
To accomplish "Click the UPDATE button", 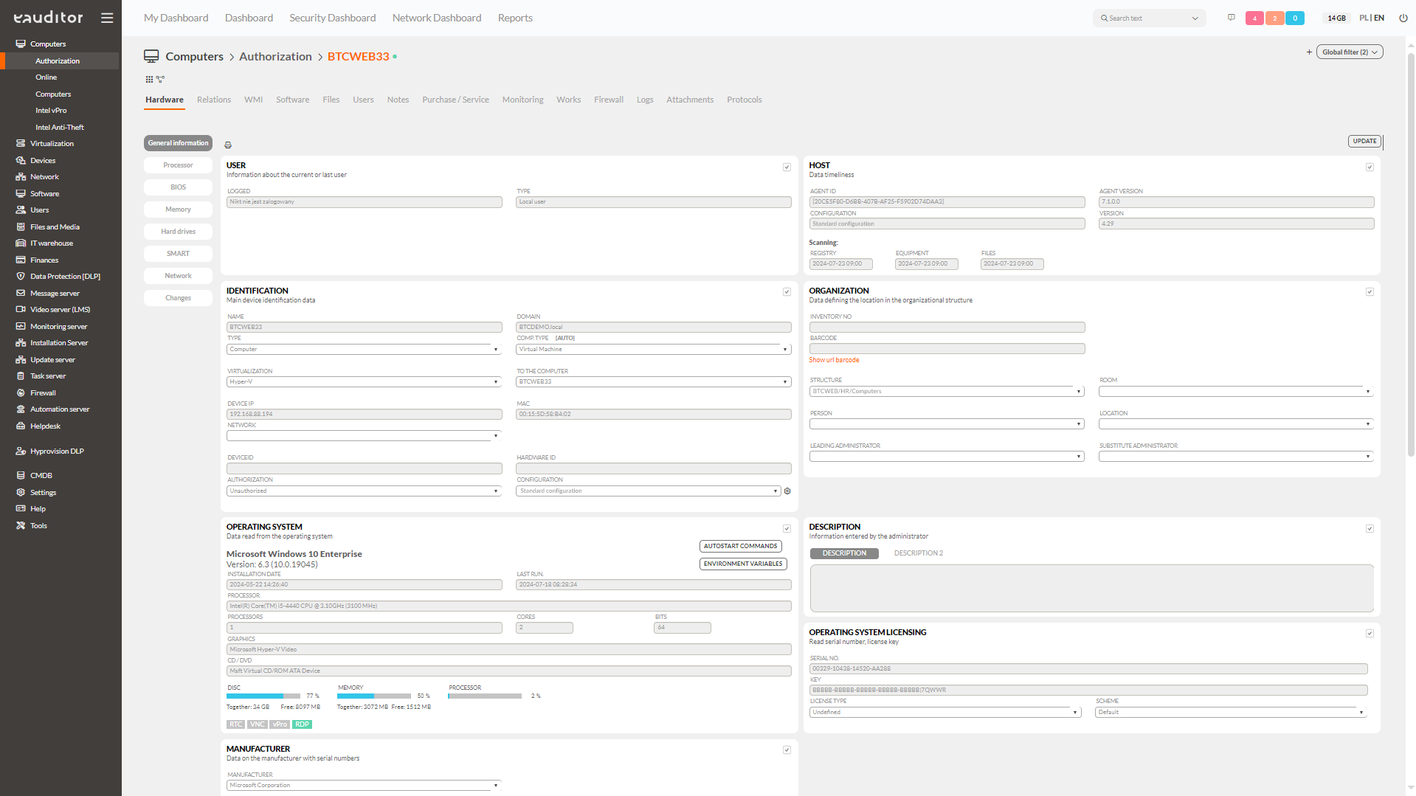I will click(1364, 142).
